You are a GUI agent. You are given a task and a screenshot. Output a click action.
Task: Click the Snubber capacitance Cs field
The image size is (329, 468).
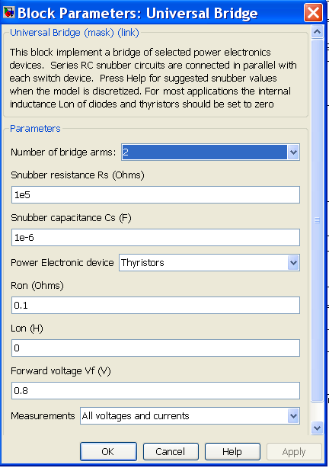coord(155,238)
